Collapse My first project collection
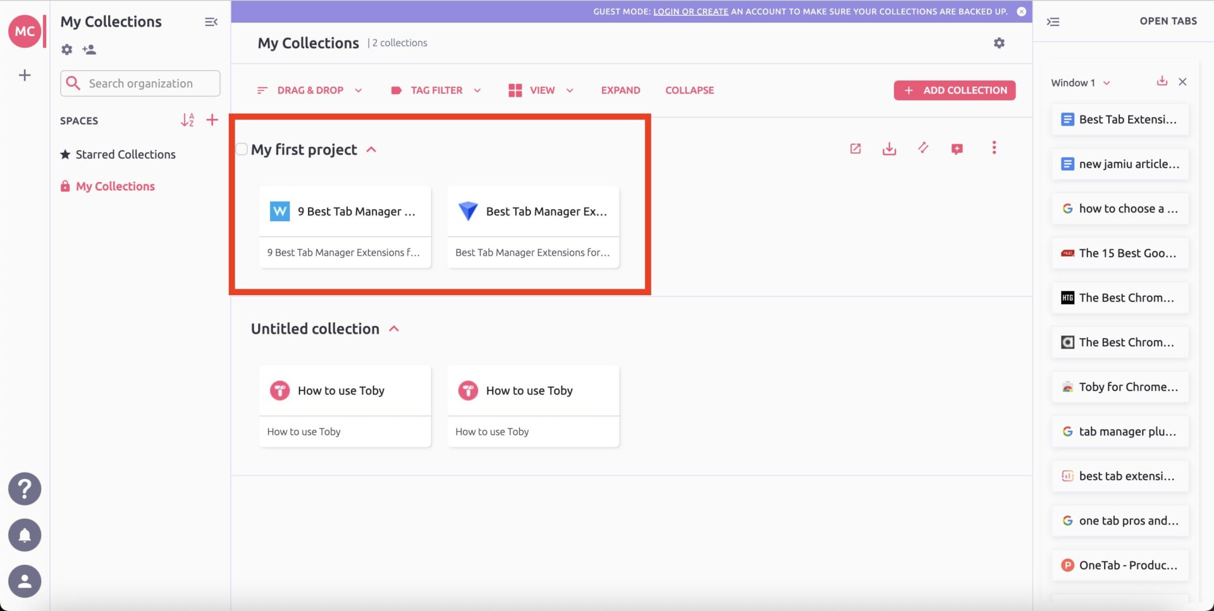The width and height of the screenshot is (1214, 611). tap(371, 150)
